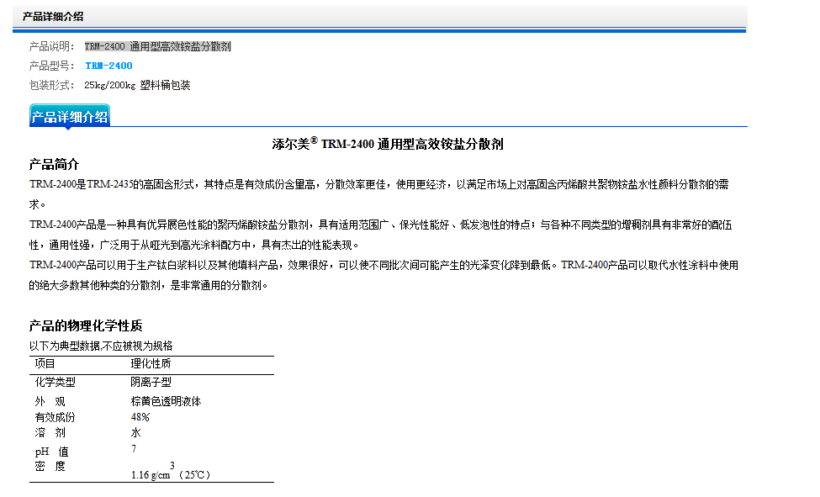Click the 48% active content value
Image resolution: width=820 pixels, height=497 pixels.
140,417
